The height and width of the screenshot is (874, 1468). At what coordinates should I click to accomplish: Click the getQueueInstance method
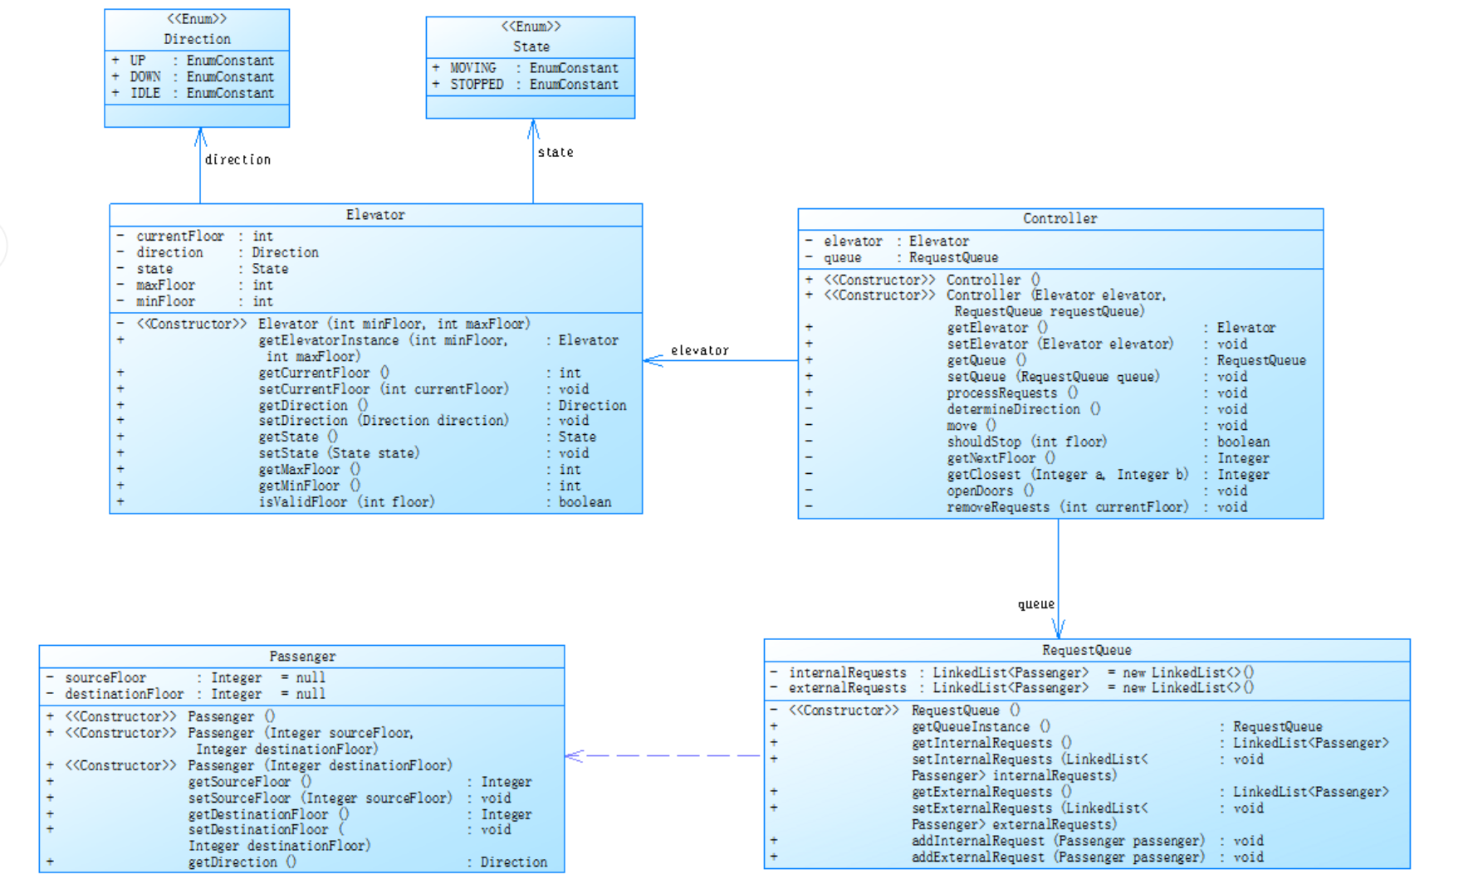point(1046,726)
